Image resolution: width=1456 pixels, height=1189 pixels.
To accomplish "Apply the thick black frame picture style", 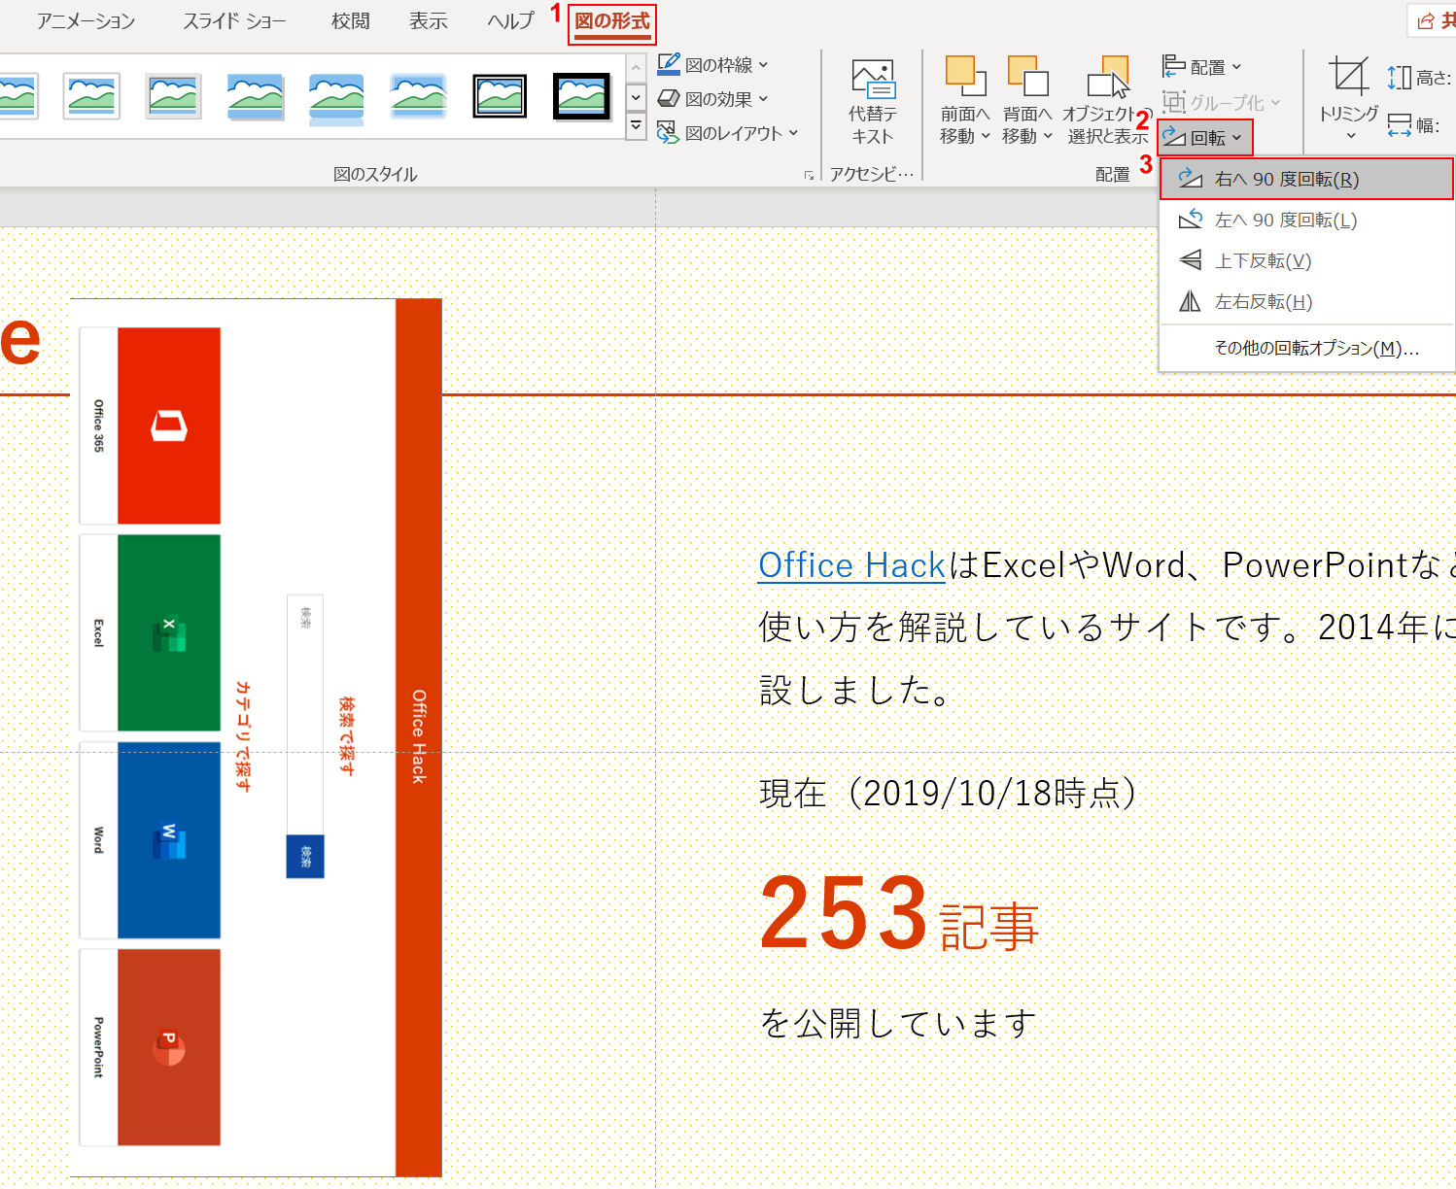I will 581,96.
